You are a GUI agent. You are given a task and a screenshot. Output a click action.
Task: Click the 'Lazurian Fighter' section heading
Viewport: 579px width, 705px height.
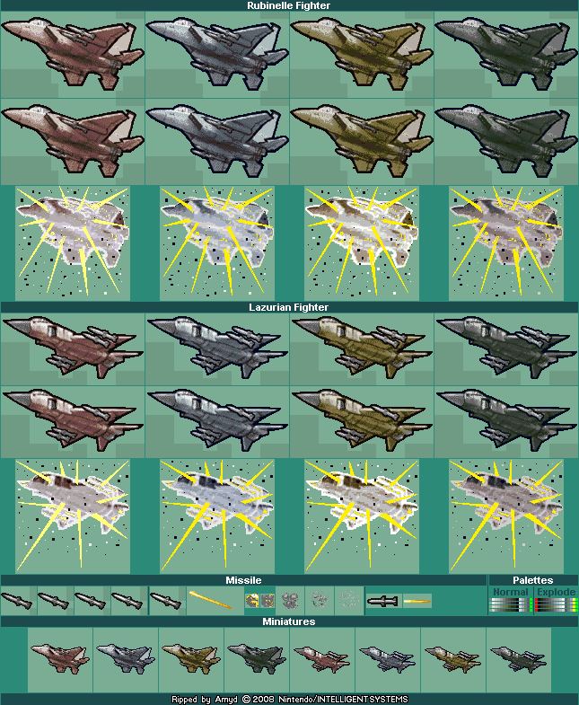(288, 307)
